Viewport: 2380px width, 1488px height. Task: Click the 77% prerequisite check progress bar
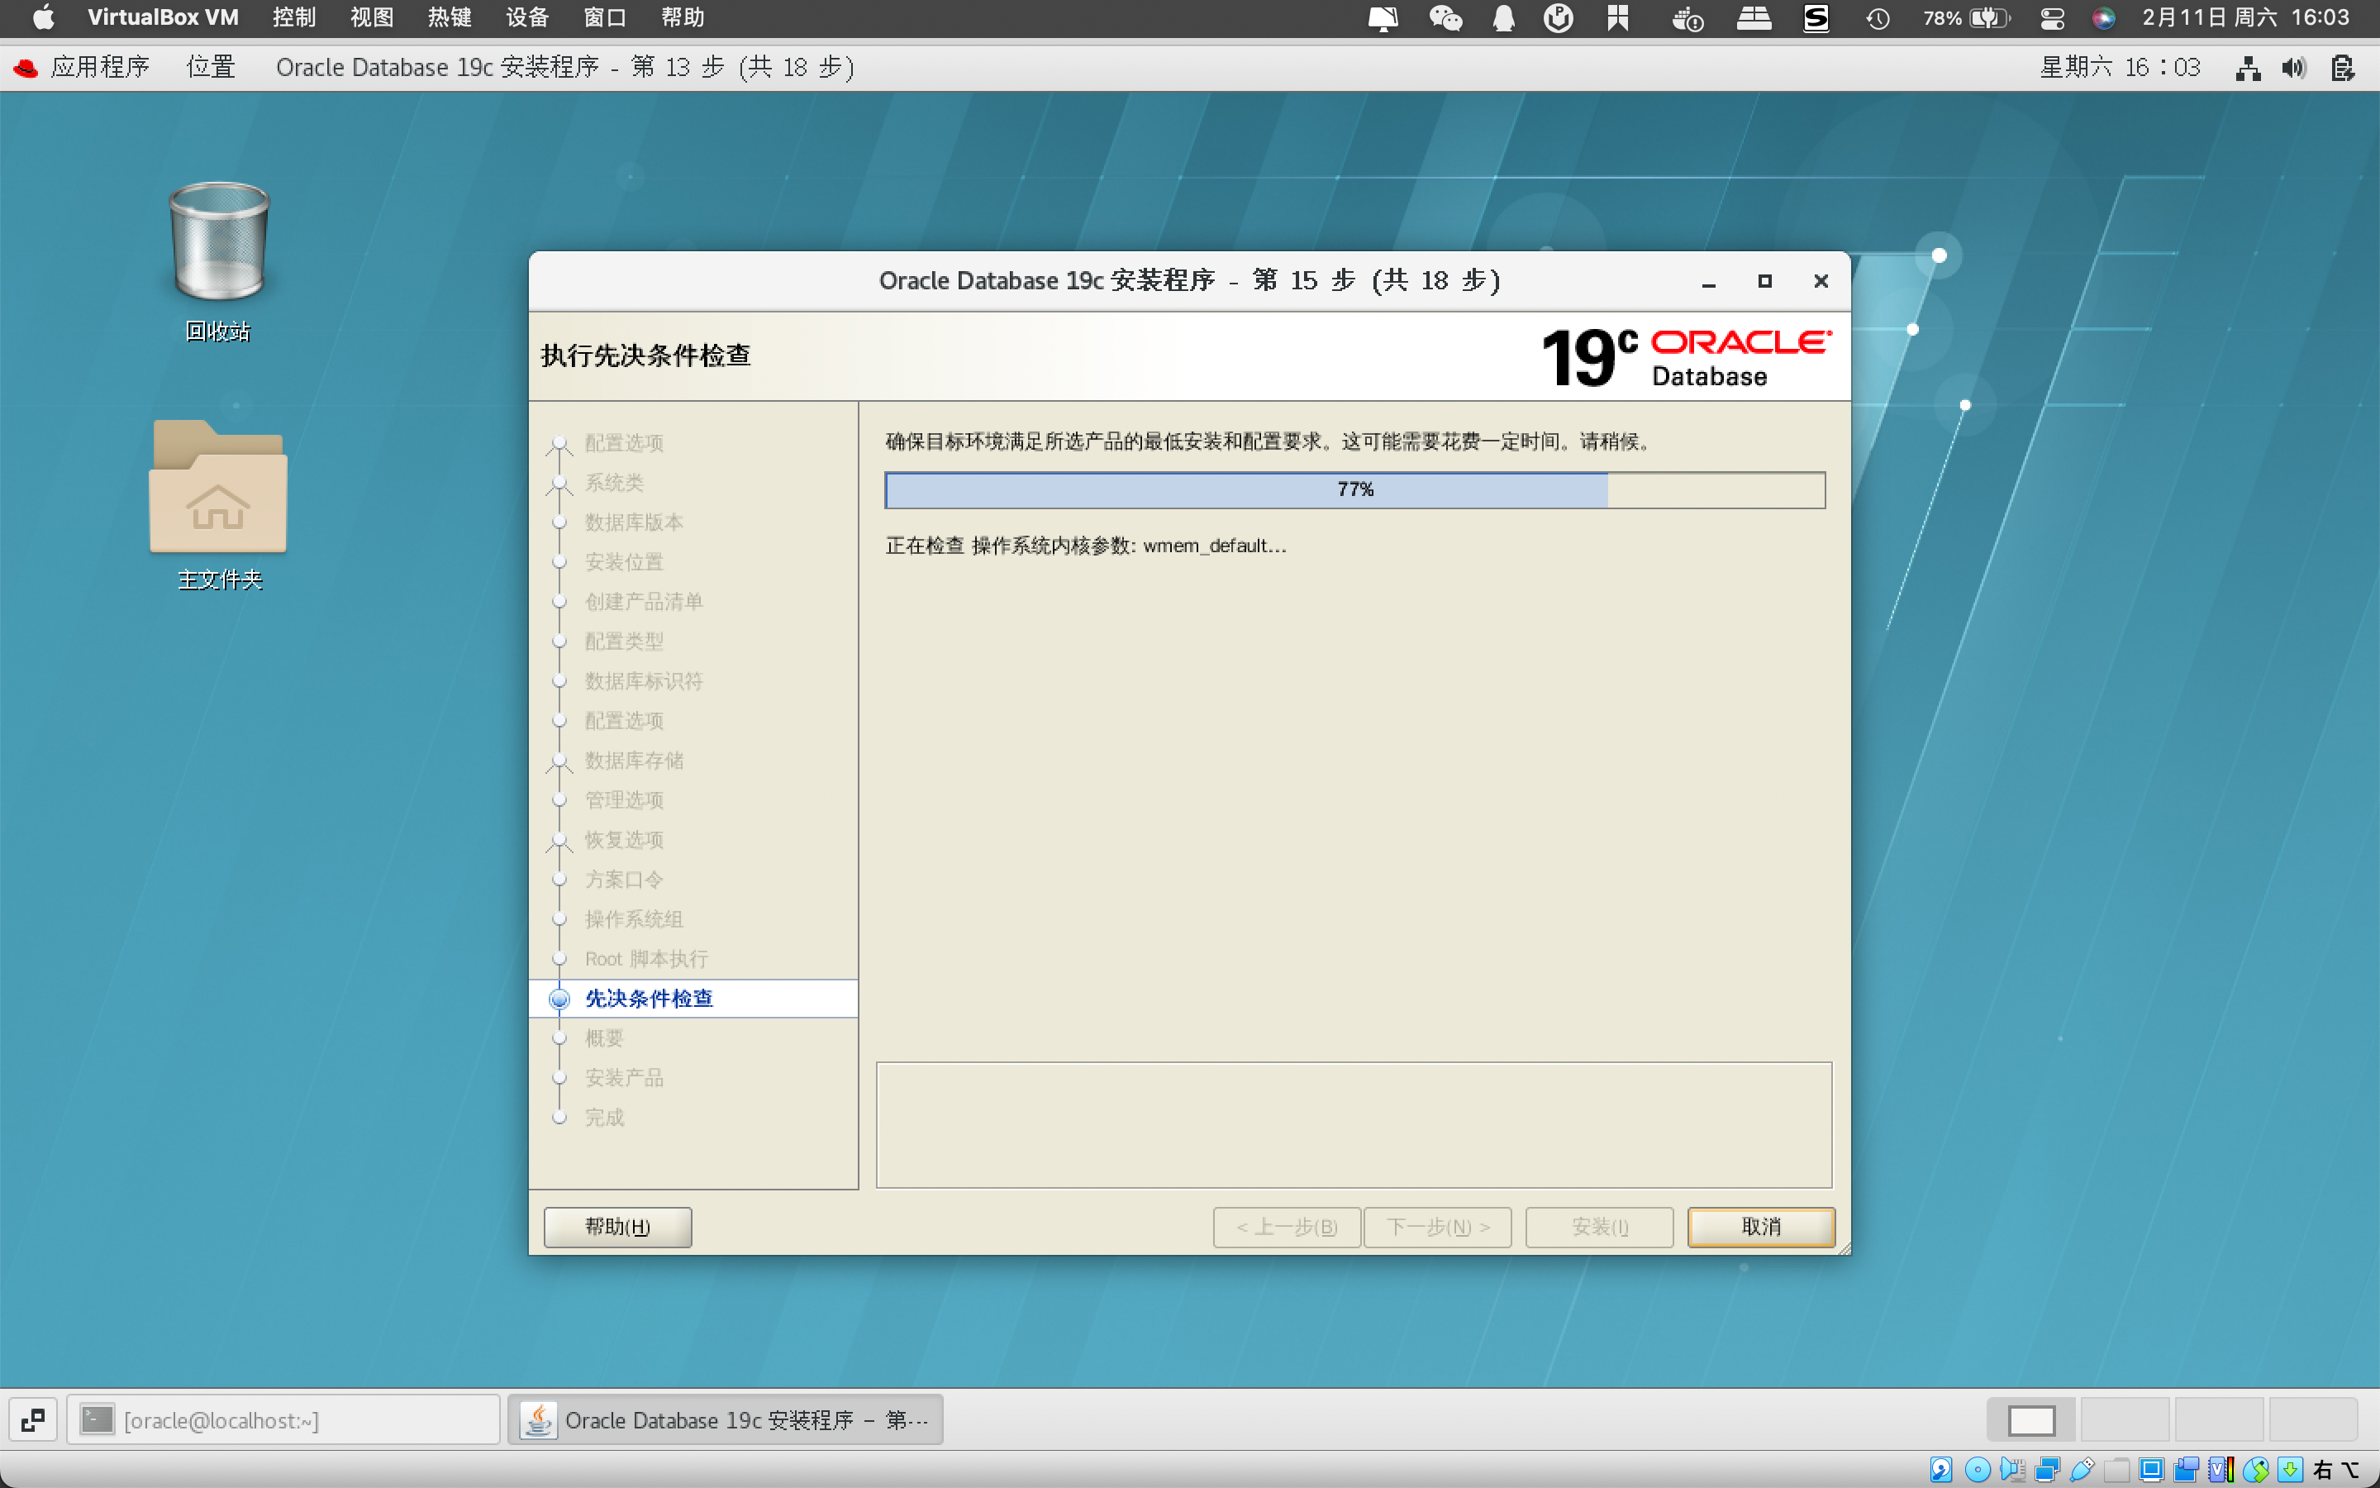point(1355,489)
